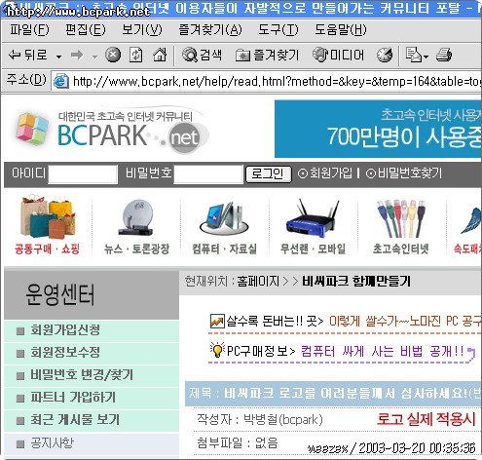
Task: Click the 첨부파일 : 없음 text
Action: (238, 442)
